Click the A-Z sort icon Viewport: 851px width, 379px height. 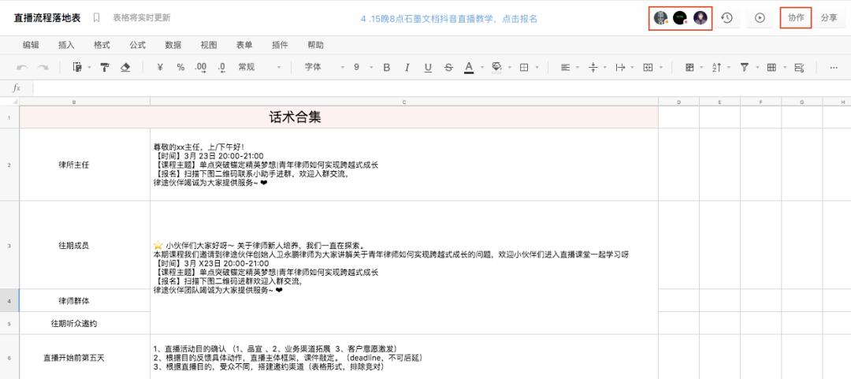coord(716,67)
